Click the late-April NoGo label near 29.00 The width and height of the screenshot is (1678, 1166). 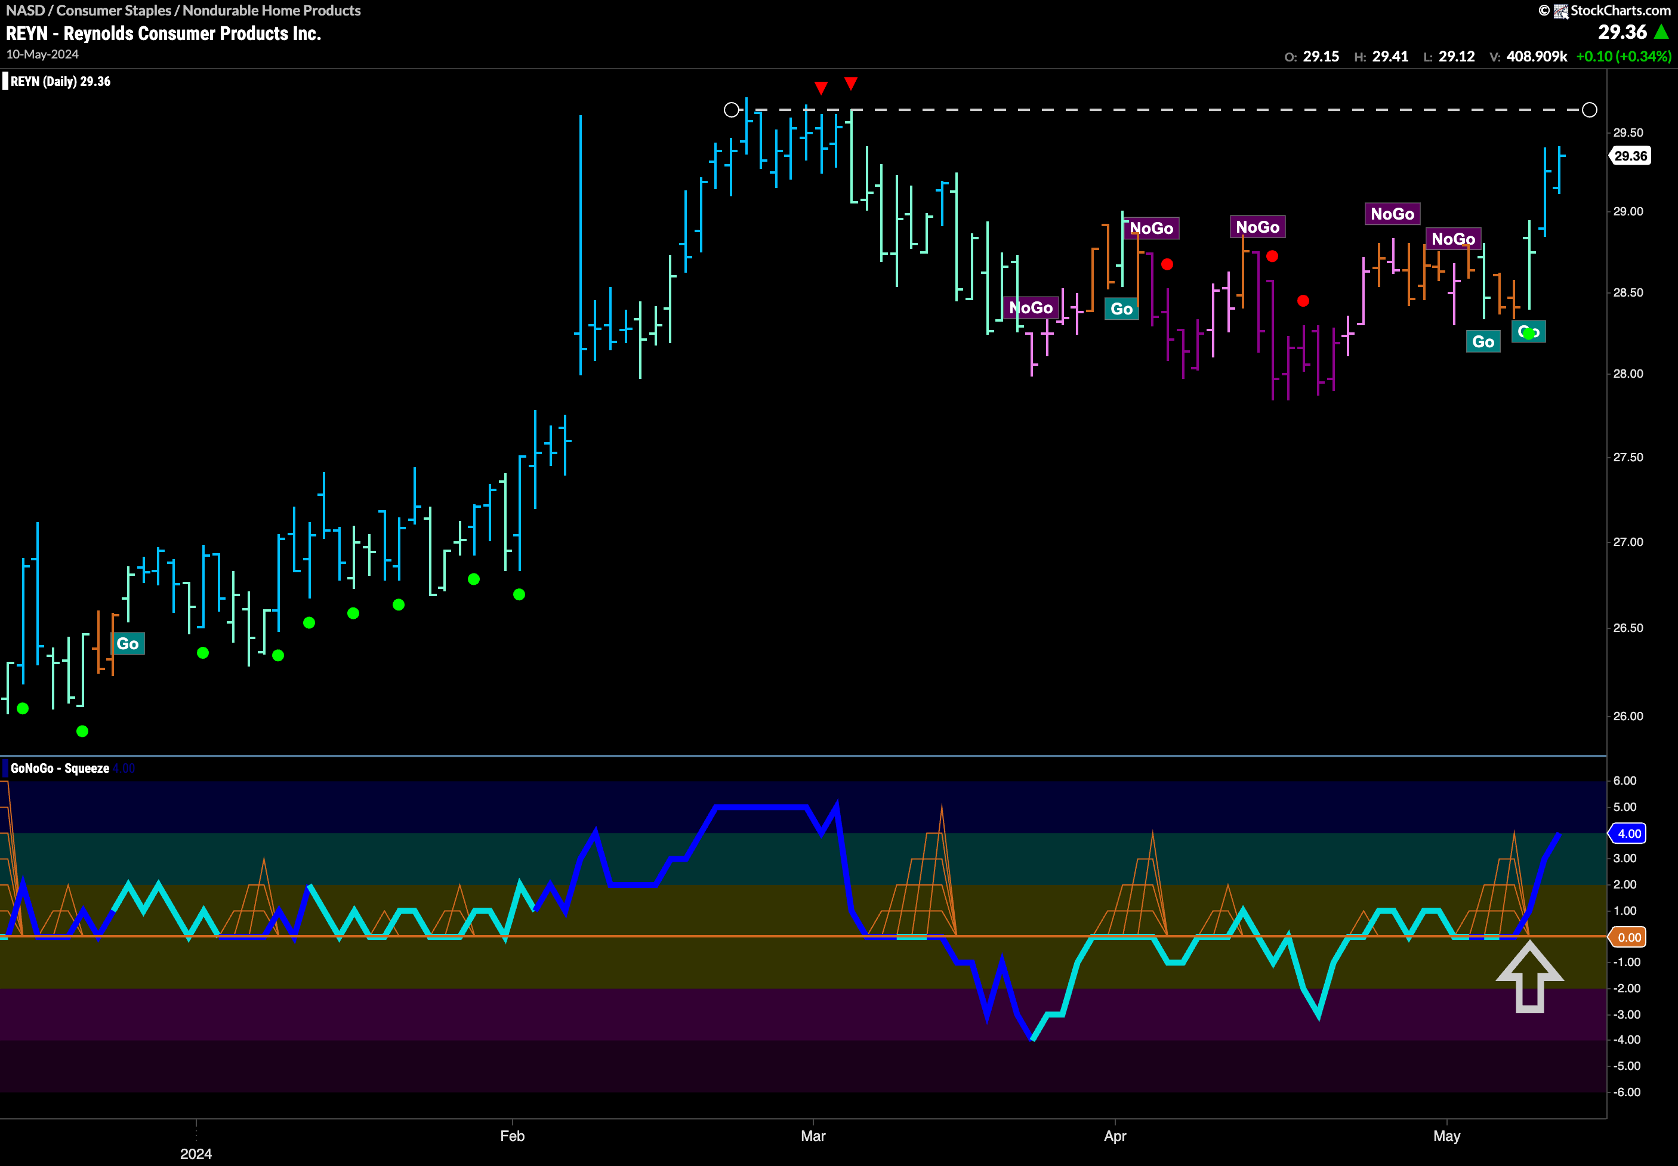(x=1392, y=214)
